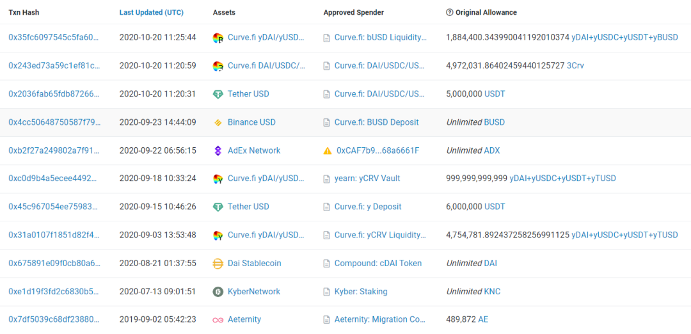Click the Binance USD token icon
The width and height of the screenshot is (691, 334).
[x=218, y=122]
